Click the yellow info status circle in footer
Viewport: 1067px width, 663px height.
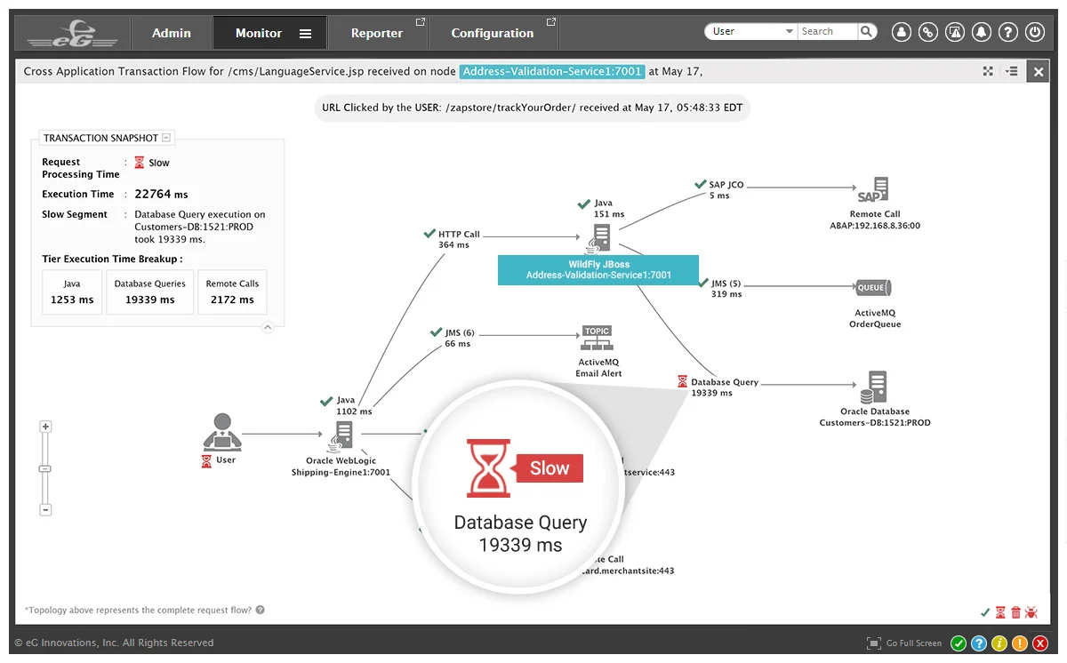coord(999,643)
